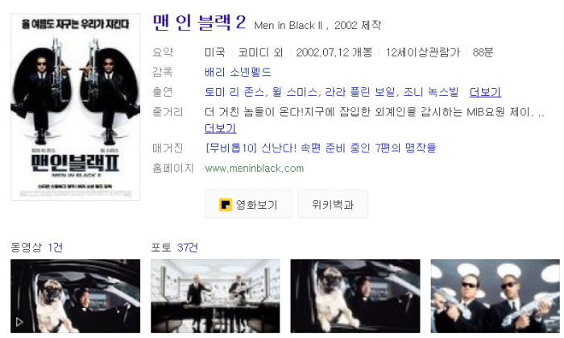Expand cast list with 더보기

[x=485, y=92]
